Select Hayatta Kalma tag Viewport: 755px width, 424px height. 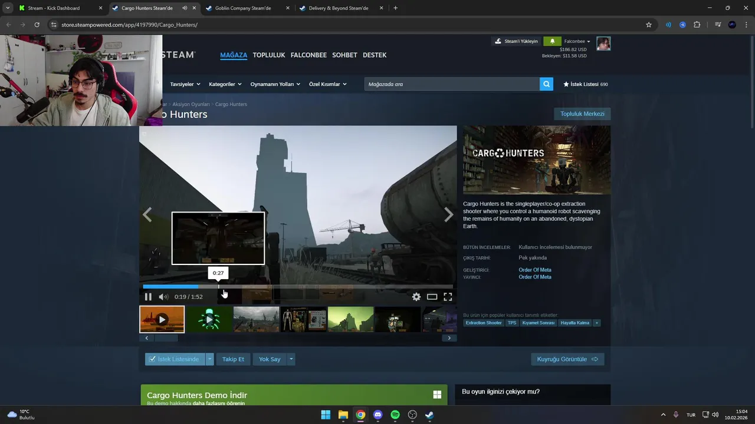[575, 323]
